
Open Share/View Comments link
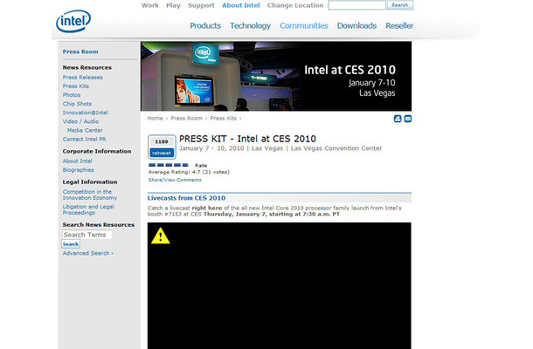(x=175, y=180)
